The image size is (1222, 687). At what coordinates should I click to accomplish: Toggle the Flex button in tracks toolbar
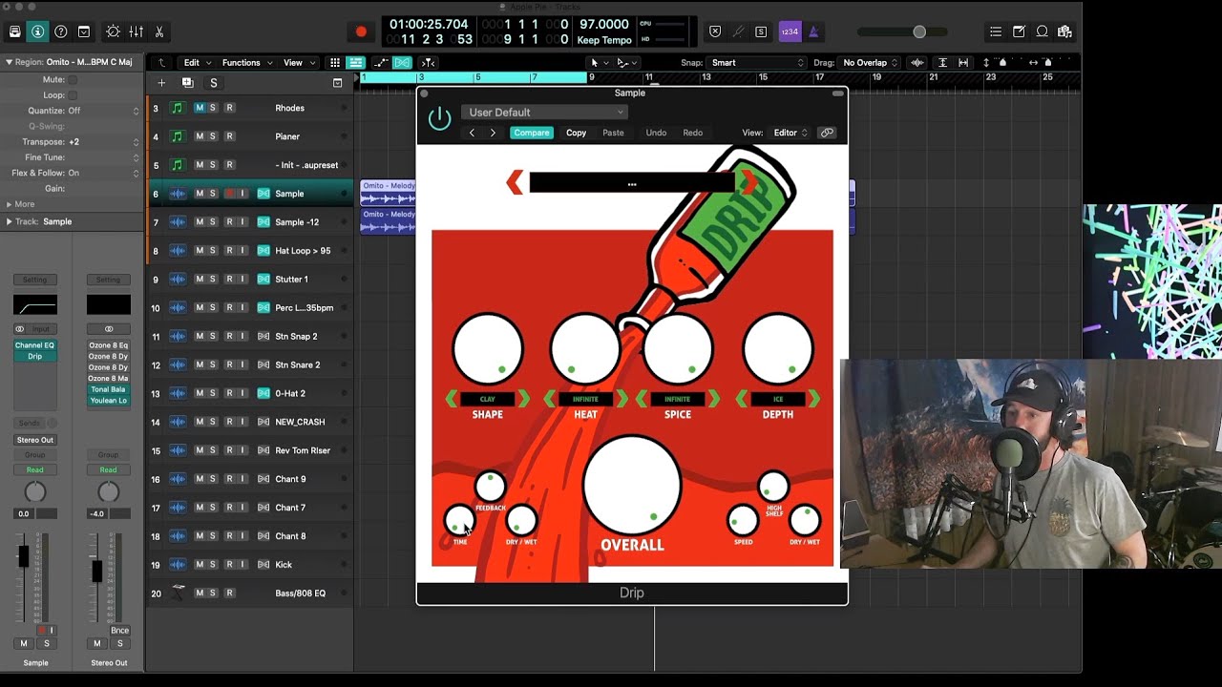point(402,63)
